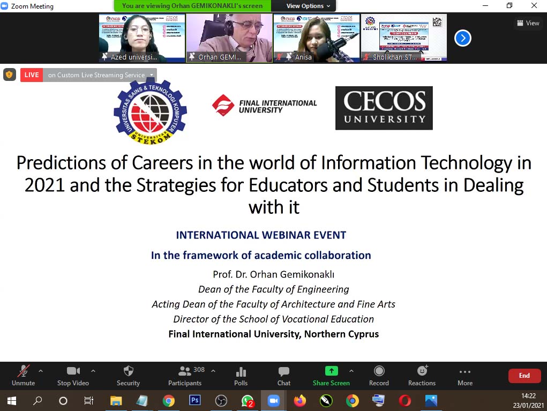Click the STEKOM university logo on slide
This screenshot has height=411, width=547.
pos(151,111)
